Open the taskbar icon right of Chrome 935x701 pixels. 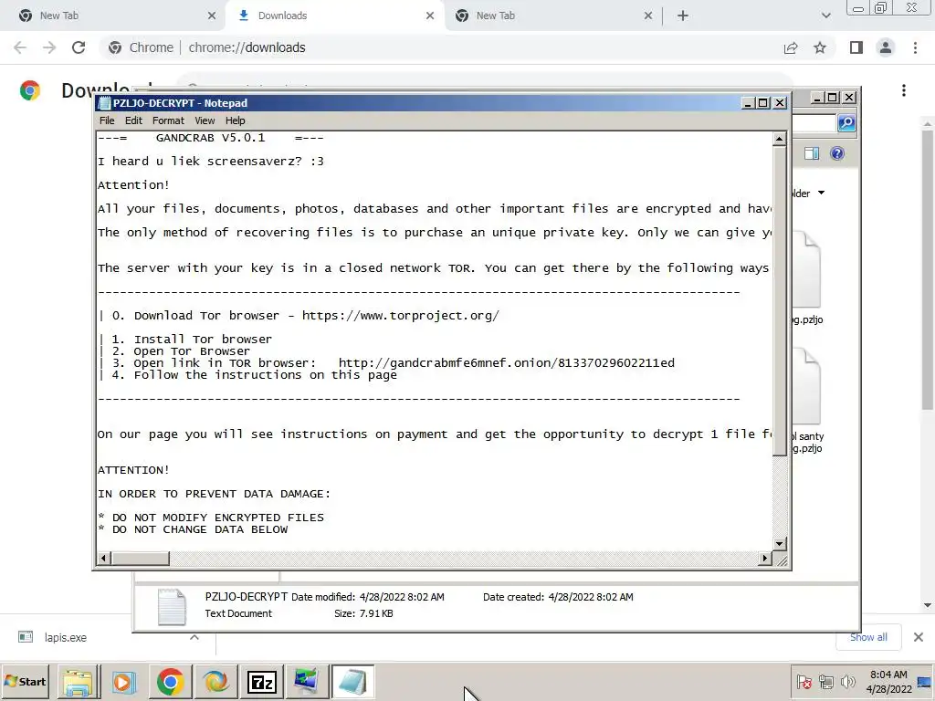[215, 682]
